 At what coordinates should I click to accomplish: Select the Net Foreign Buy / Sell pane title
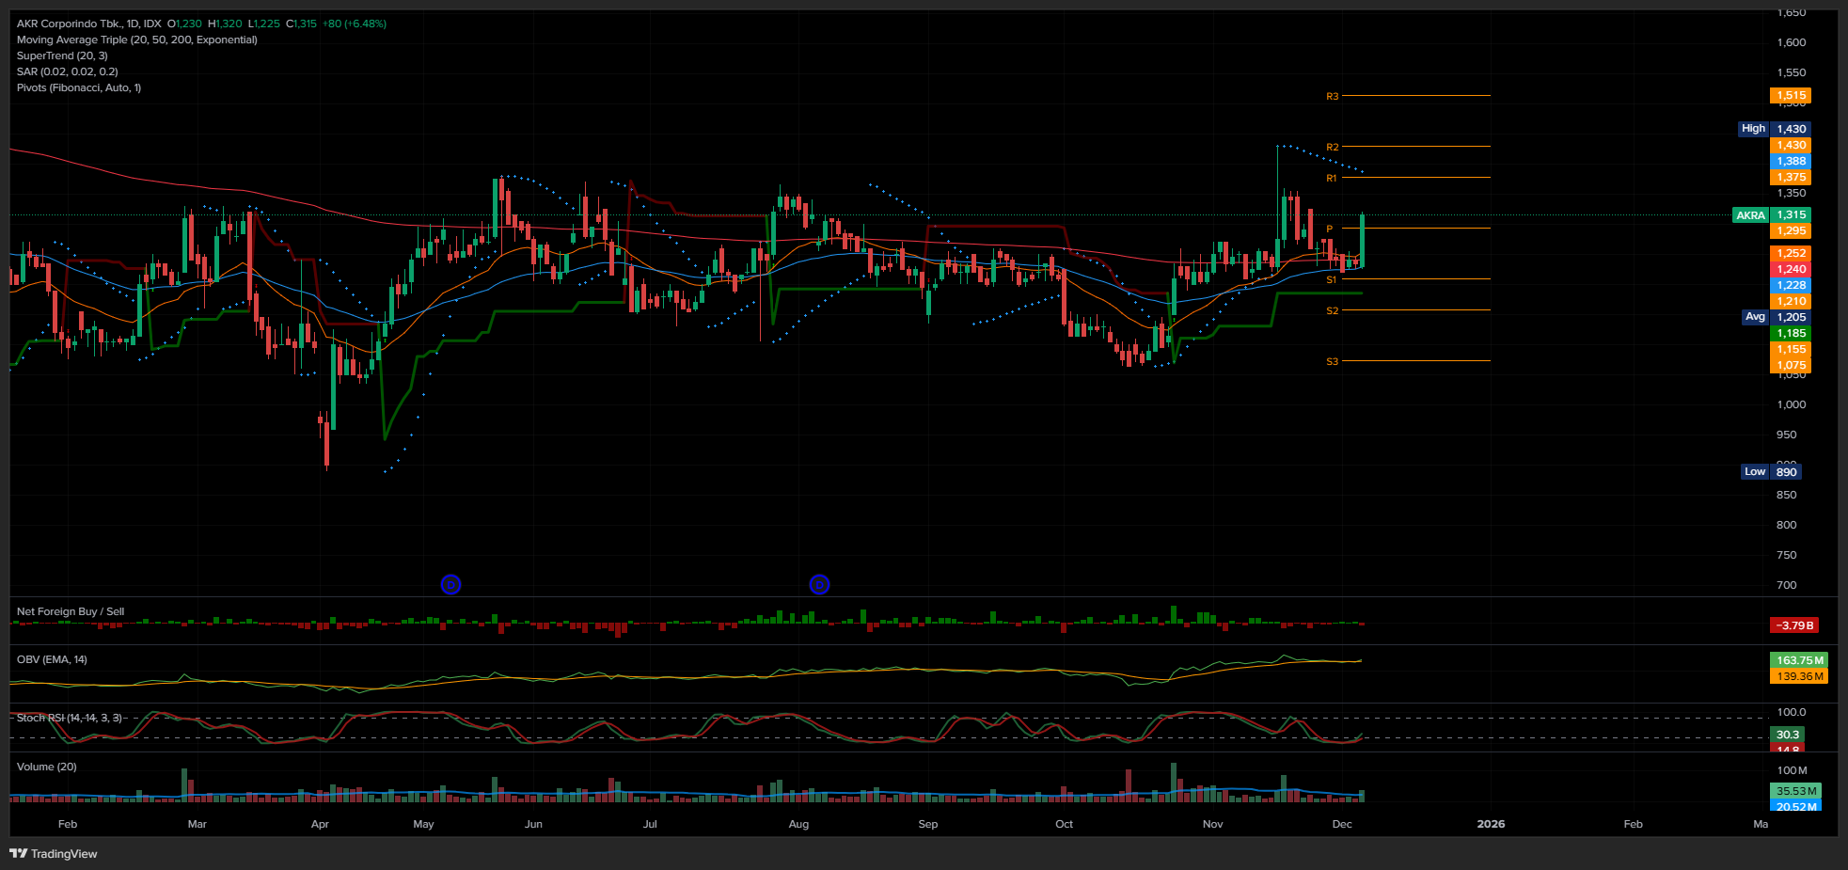point(71,611)
